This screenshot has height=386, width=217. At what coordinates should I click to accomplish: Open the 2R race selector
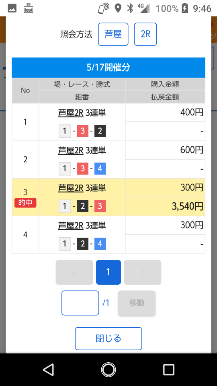pyautogui.click(x=145, y=34)
